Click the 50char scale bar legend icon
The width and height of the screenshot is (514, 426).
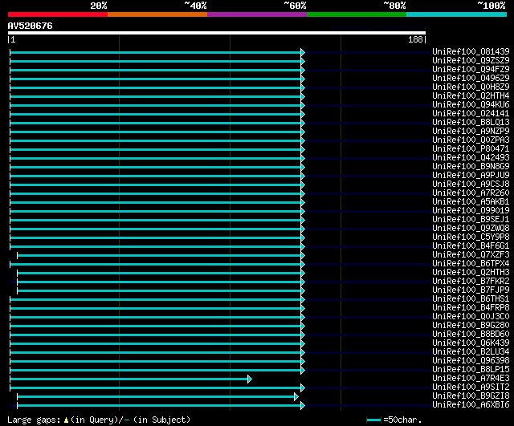(373, 420)
